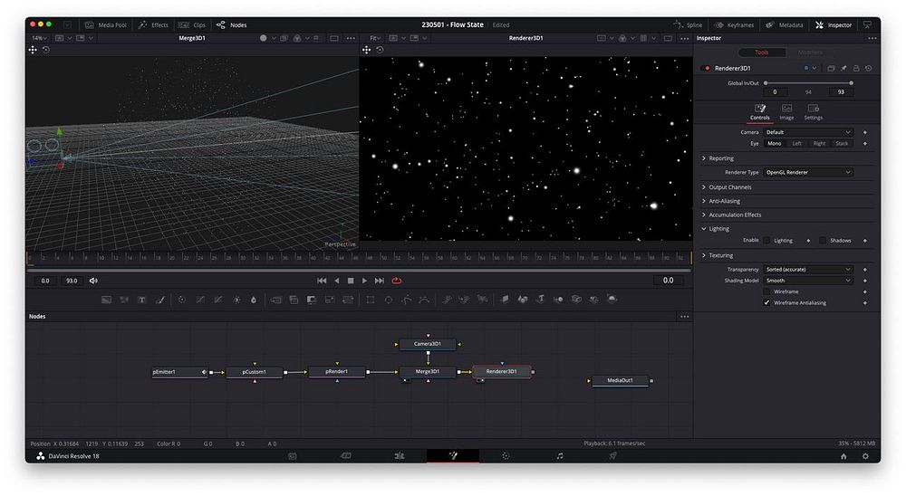This screenshot has height=496, width=906.
Task: Disable Wireframe Antialiasing checkbox
Action: (766, 302)
